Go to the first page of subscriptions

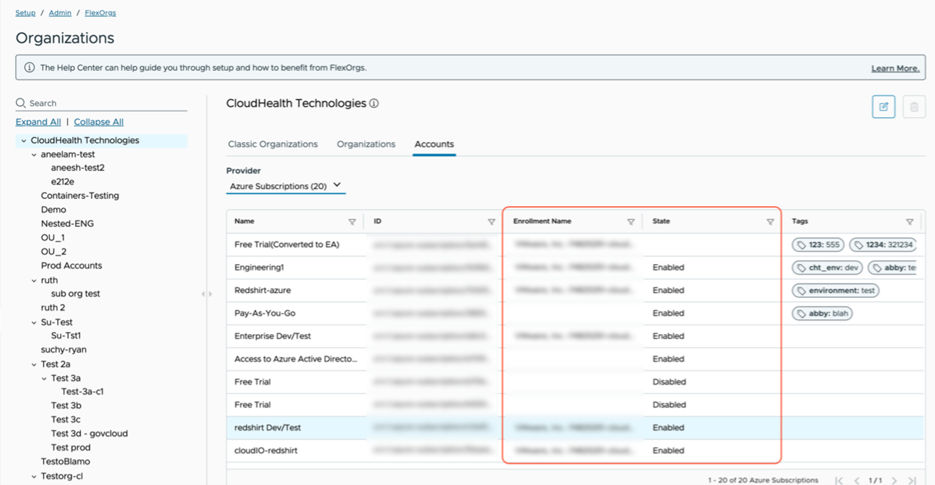(x=839, y=481)
